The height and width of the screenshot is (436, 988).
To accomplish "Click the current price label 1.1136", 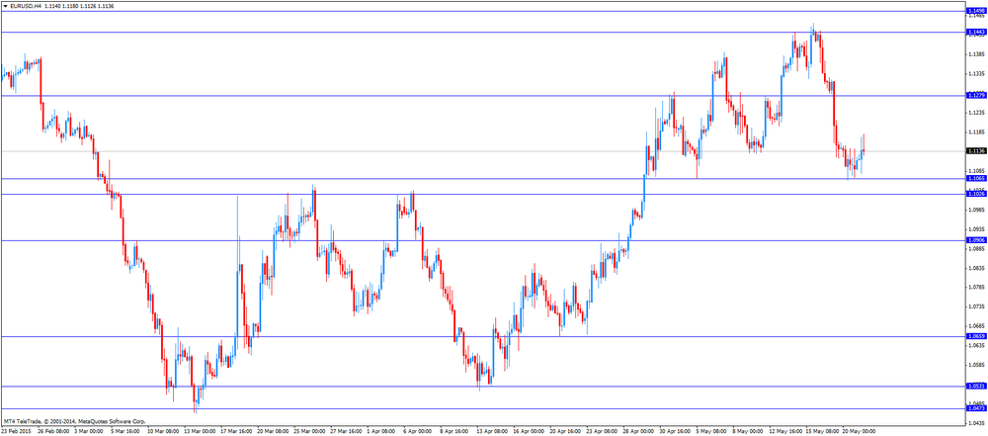I will [977, 151].
